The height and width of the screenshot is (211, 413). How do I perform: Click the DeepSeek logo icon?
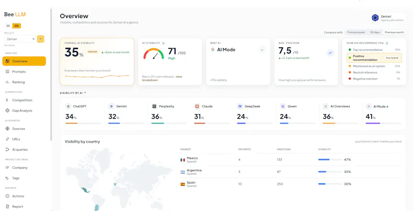[x=240, y=107]
